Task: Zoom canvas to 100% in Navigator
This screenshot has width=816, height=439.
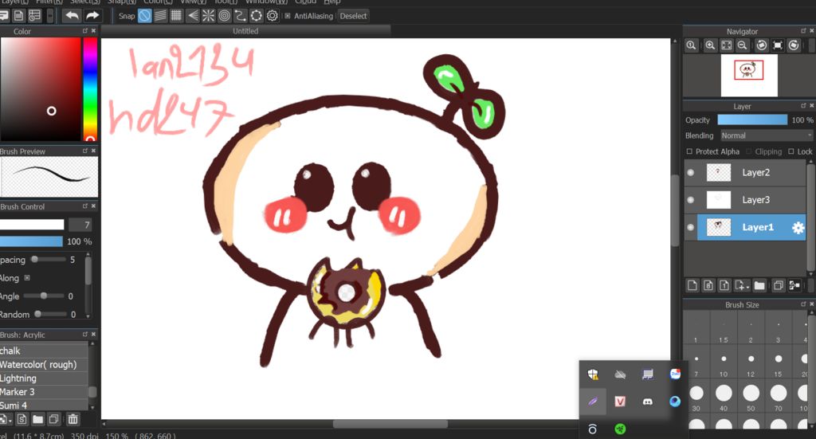Action: point(691,45)
